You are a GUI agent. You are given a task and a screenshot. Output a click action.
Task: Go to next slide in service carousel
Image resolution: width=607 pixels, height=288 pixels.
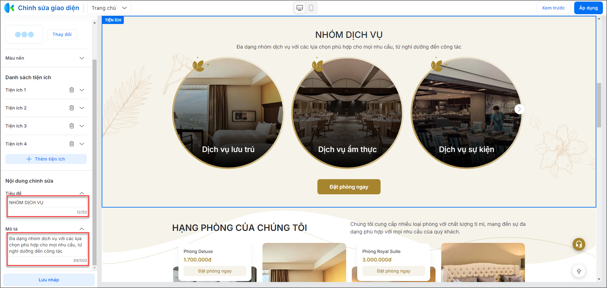point(519,109)
